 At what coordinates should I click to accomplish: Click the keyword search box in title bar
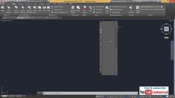click(122, 1)
